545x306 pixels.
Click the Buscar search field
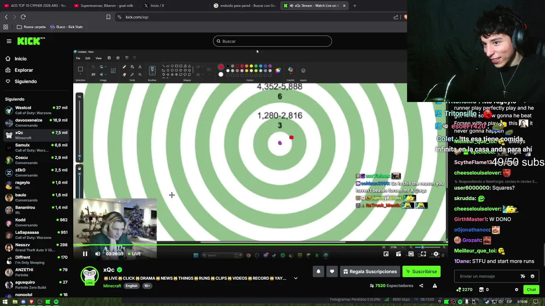click(x=272, y=41)
